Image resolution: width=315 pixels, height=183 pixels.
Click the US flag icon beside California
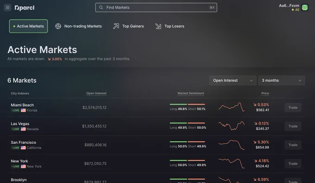pos(23,148)
